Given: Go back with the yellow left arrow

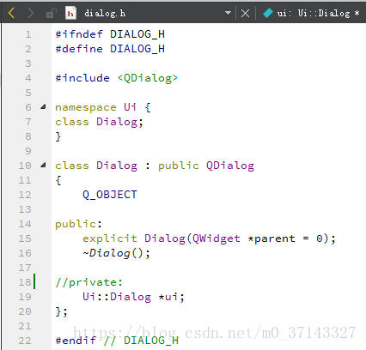Looking at the screenshot, I should click(11, 13).
